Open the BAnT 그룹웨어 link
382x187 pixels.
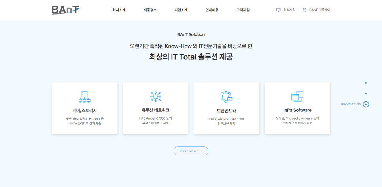[x=320, y=10]
